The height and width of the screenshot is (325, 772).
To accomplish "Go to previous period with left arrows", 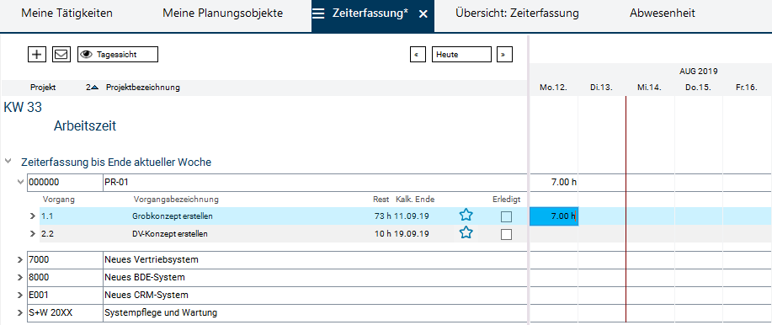I will click(418, 54).
